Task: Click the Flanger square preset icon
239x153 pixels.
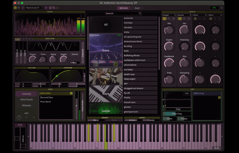Action: 174,19
